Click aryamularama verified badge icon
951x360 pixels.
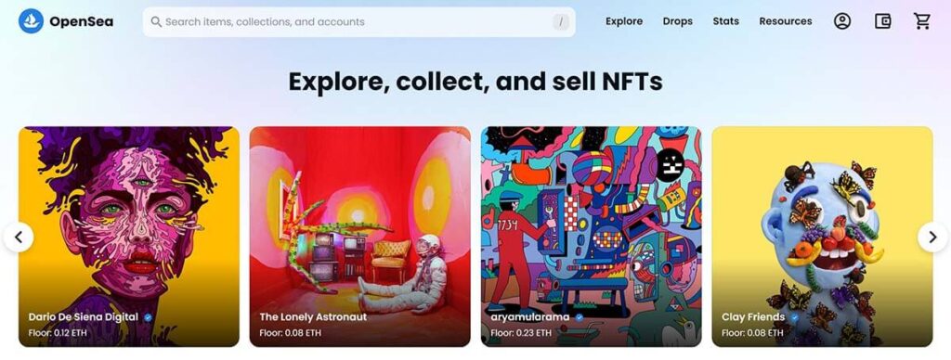pyautogui.click(x=580, y=317)
